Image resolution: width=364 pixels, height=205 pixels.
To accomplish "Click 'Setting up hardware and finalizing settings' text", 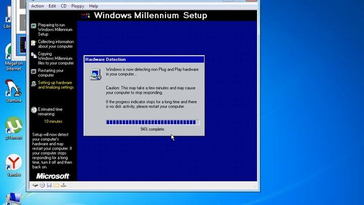I will 56,85.
